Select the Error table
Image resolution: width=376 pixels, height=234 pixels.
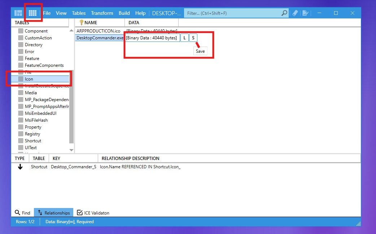[30, 52]
